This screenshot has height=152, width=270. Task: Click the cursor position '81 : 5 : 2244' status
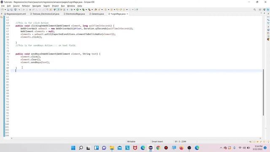[x=181, y=141]
